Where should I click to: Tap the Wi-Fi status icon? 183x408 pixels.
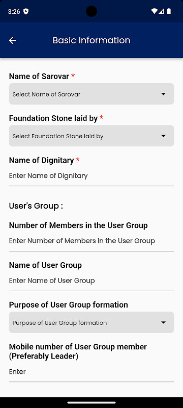[154, 11]
